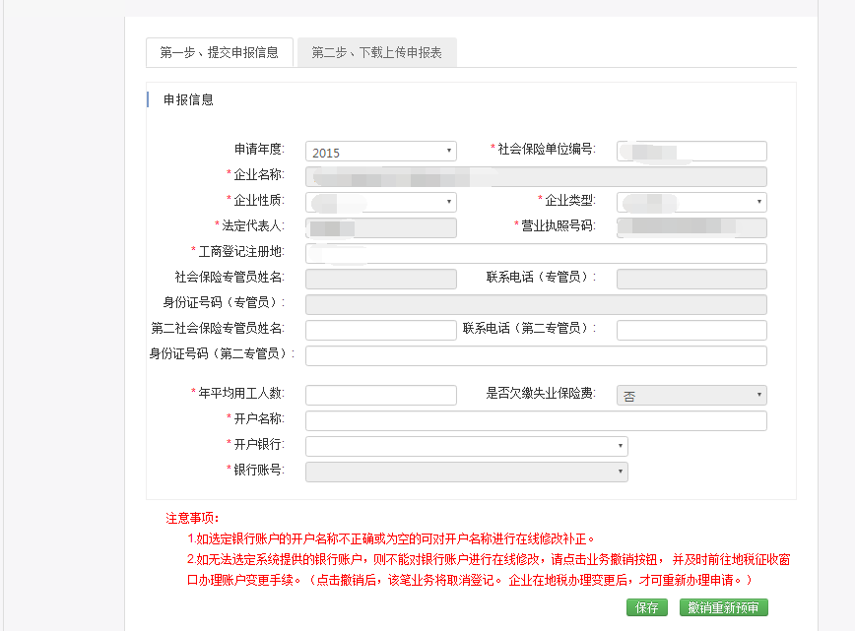
Task: Click the 法定代表人 field
Action: 381,228
